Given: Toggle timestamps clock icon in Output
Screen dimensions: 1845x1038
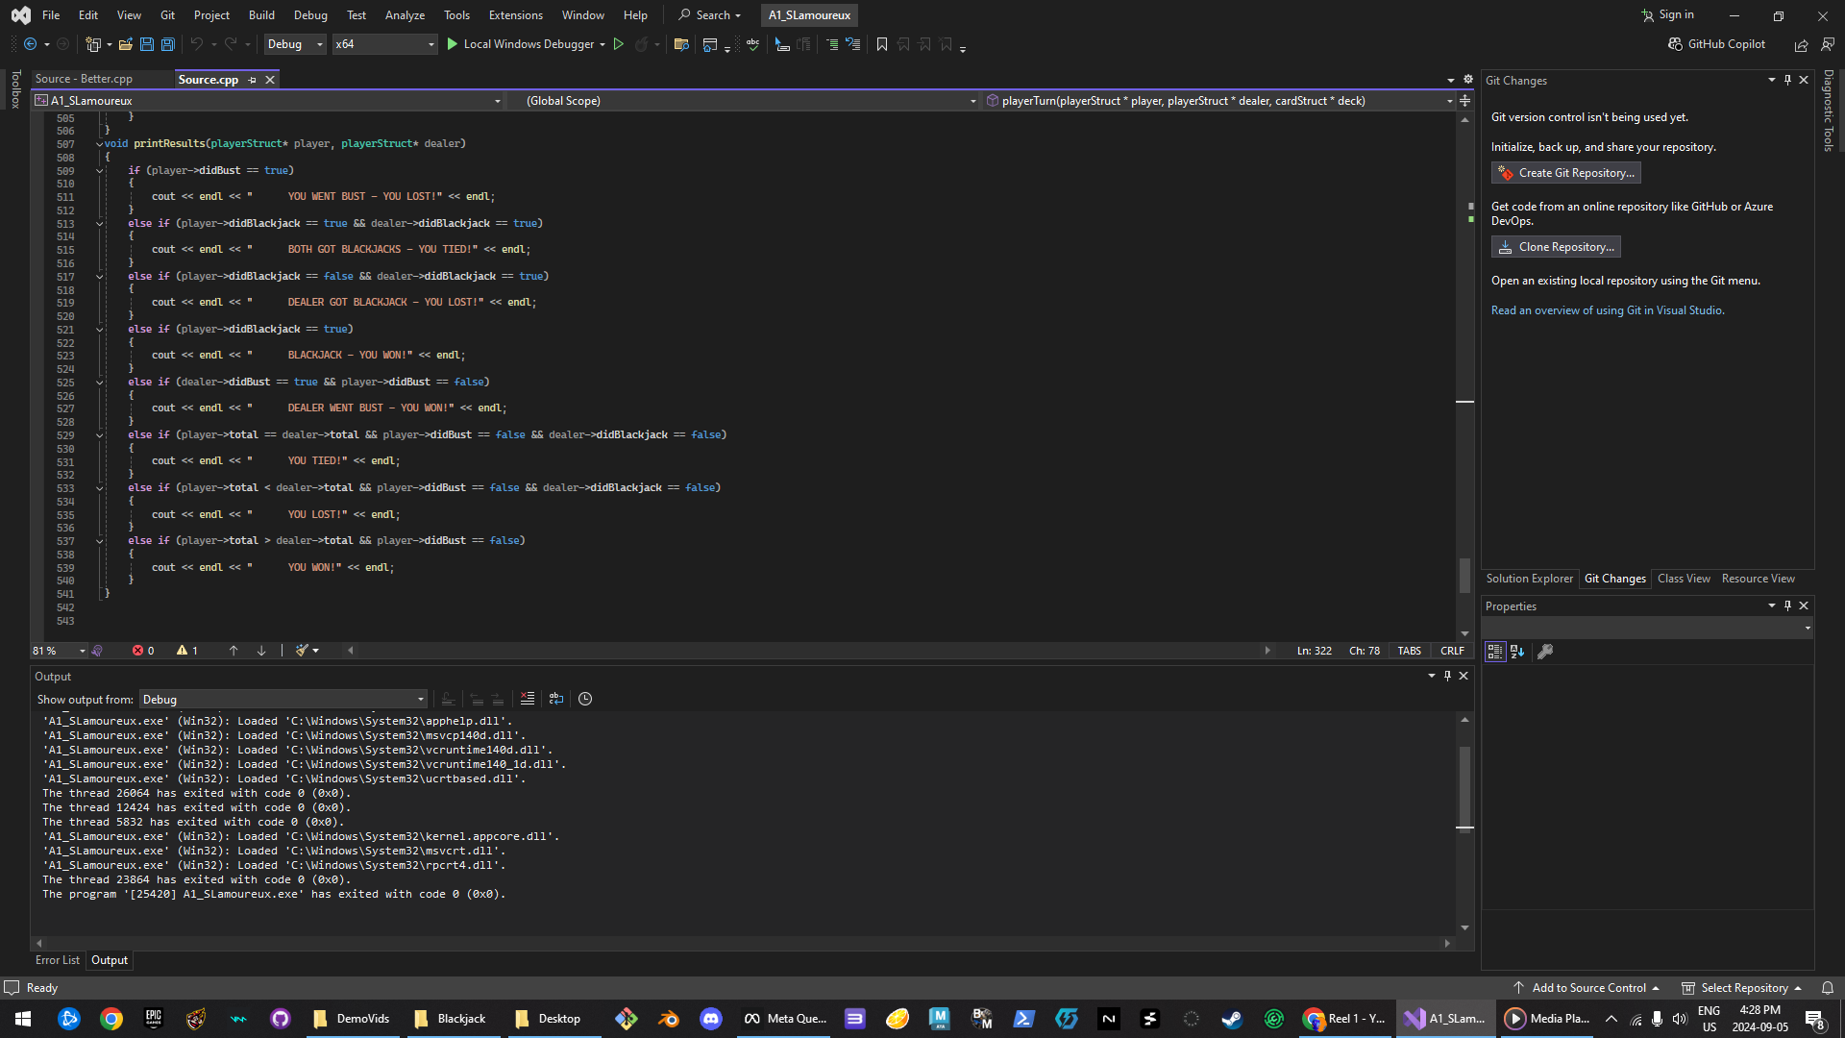Looking at the screenshot, I should pos(585,699).
